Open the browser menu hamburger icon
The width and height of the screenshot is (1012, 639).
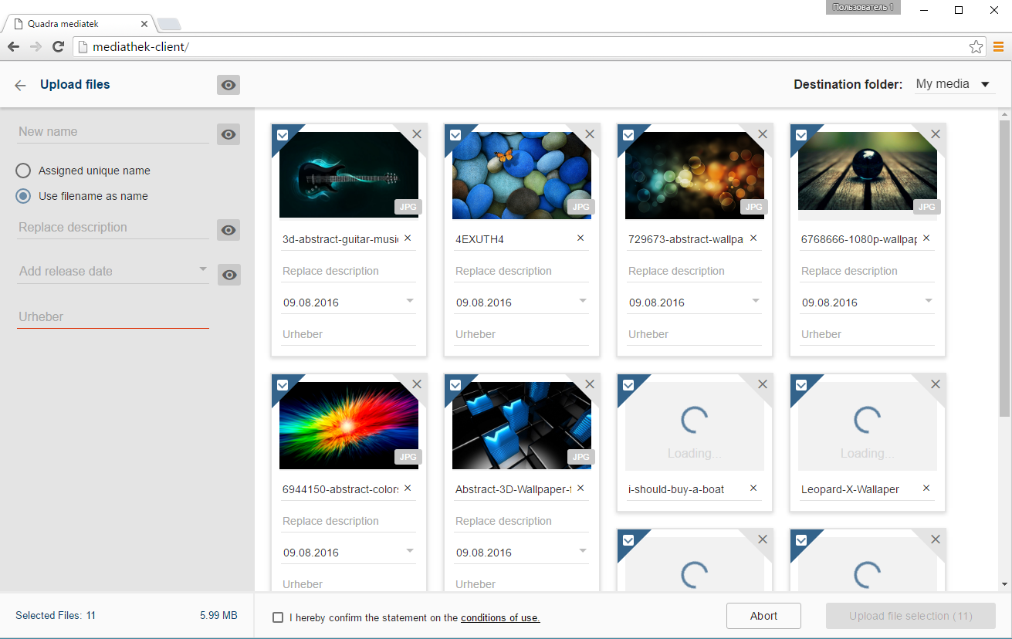998,47
